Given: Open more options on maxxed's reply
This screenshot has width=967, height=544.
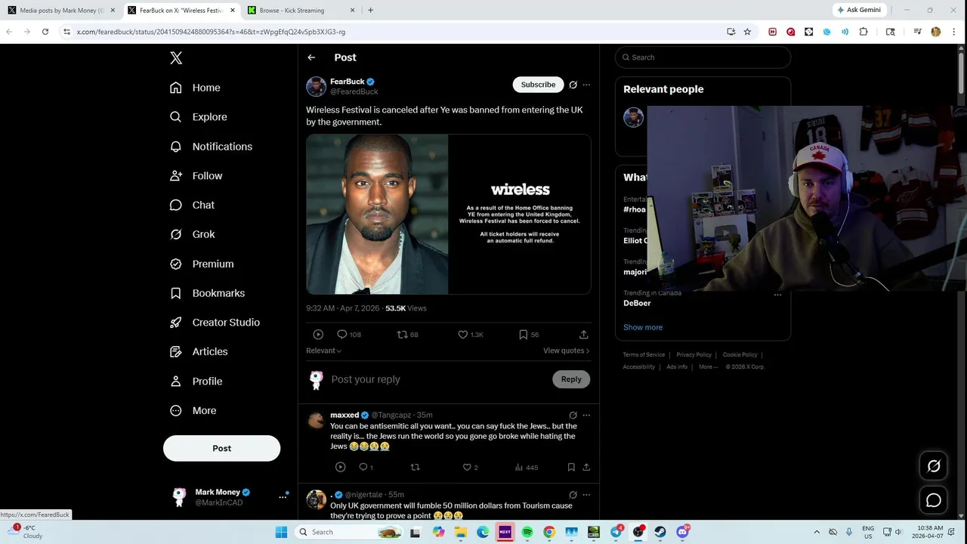Looking at the screenshot, I should pos(586,415).
